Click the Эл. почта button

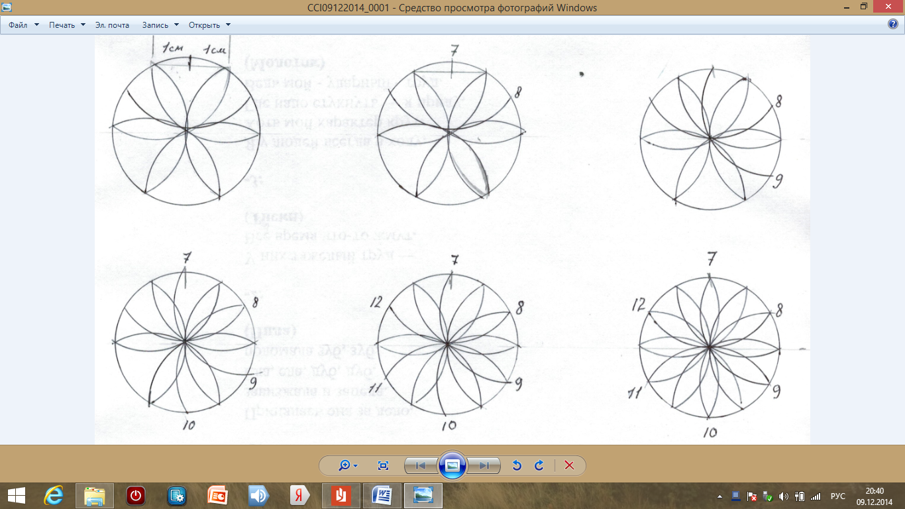[x=113, y=25]
